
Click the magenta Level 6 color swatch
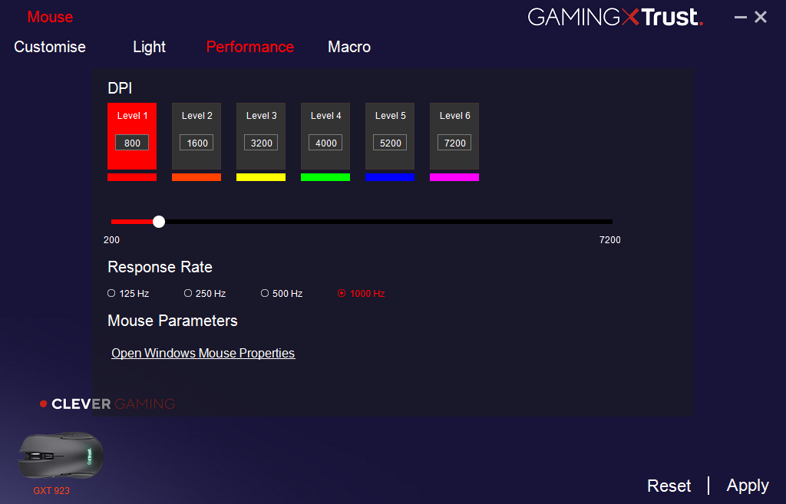coord(454,177)
